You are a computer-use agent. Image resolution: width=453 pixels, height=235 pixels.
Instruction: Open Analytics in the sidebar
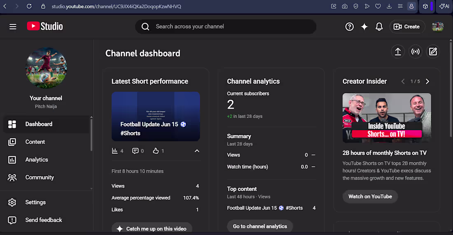[x=46, y=160]
